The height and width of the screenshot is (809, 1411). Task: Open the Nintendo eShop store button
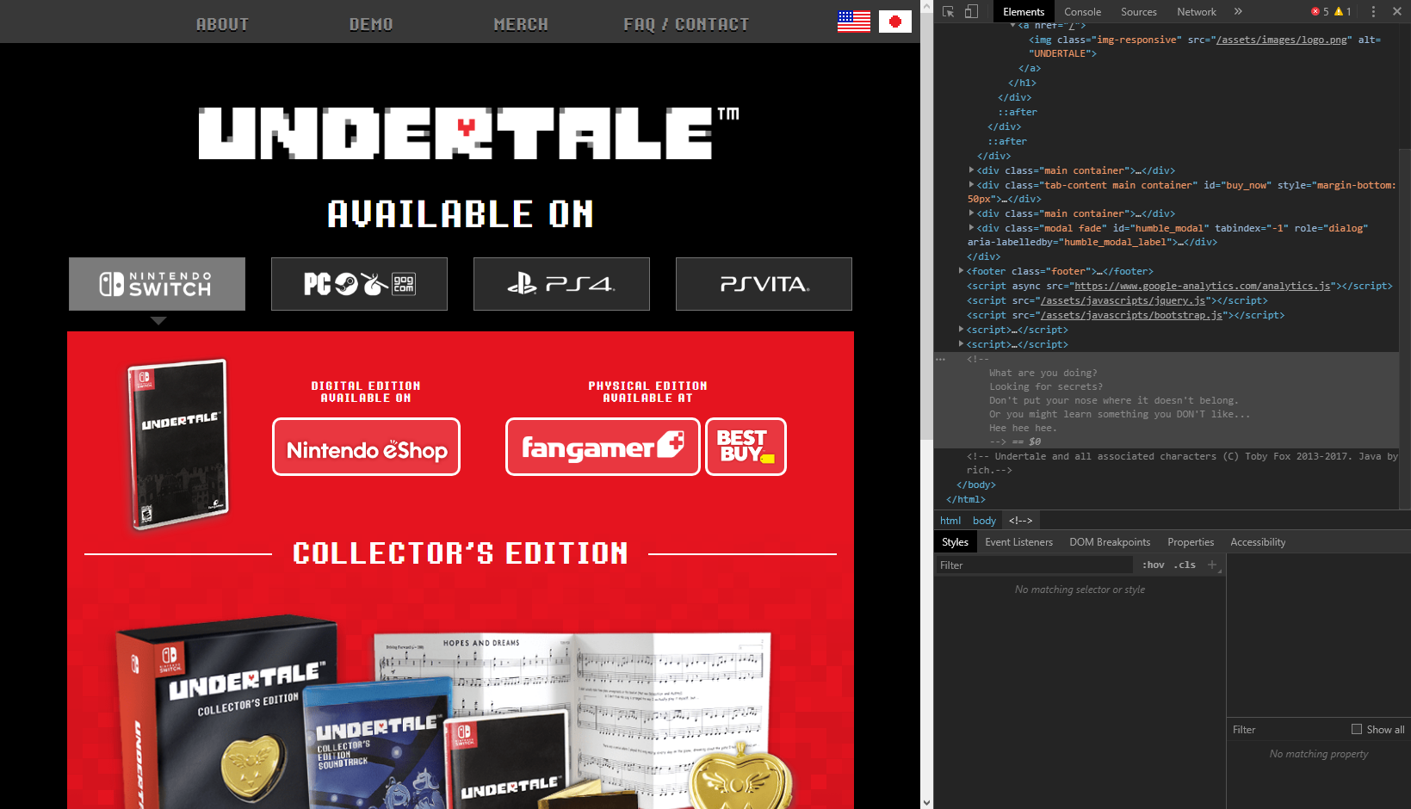(x=366, y=447)
